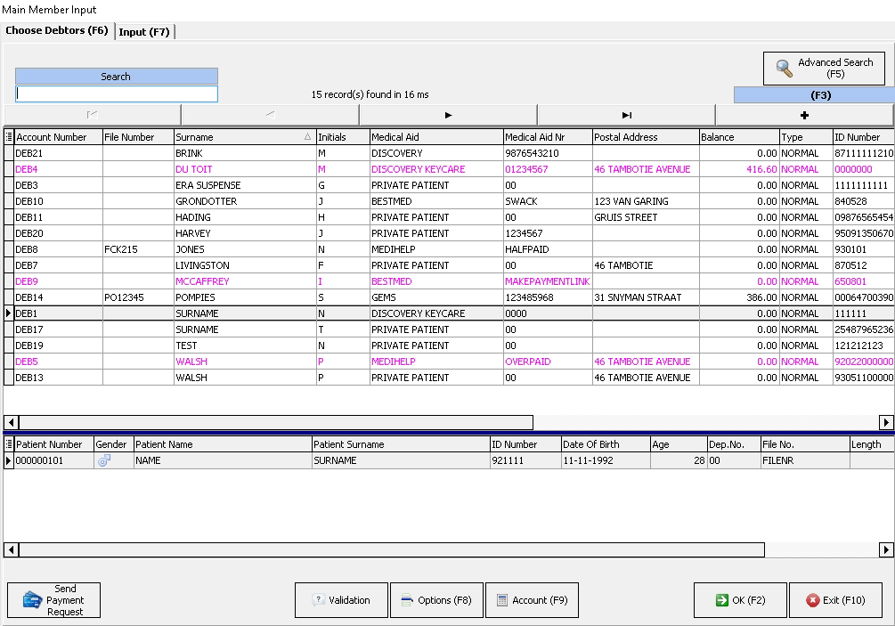
Task: Exit with the Exit (F10) button
Action: point(835,600)
